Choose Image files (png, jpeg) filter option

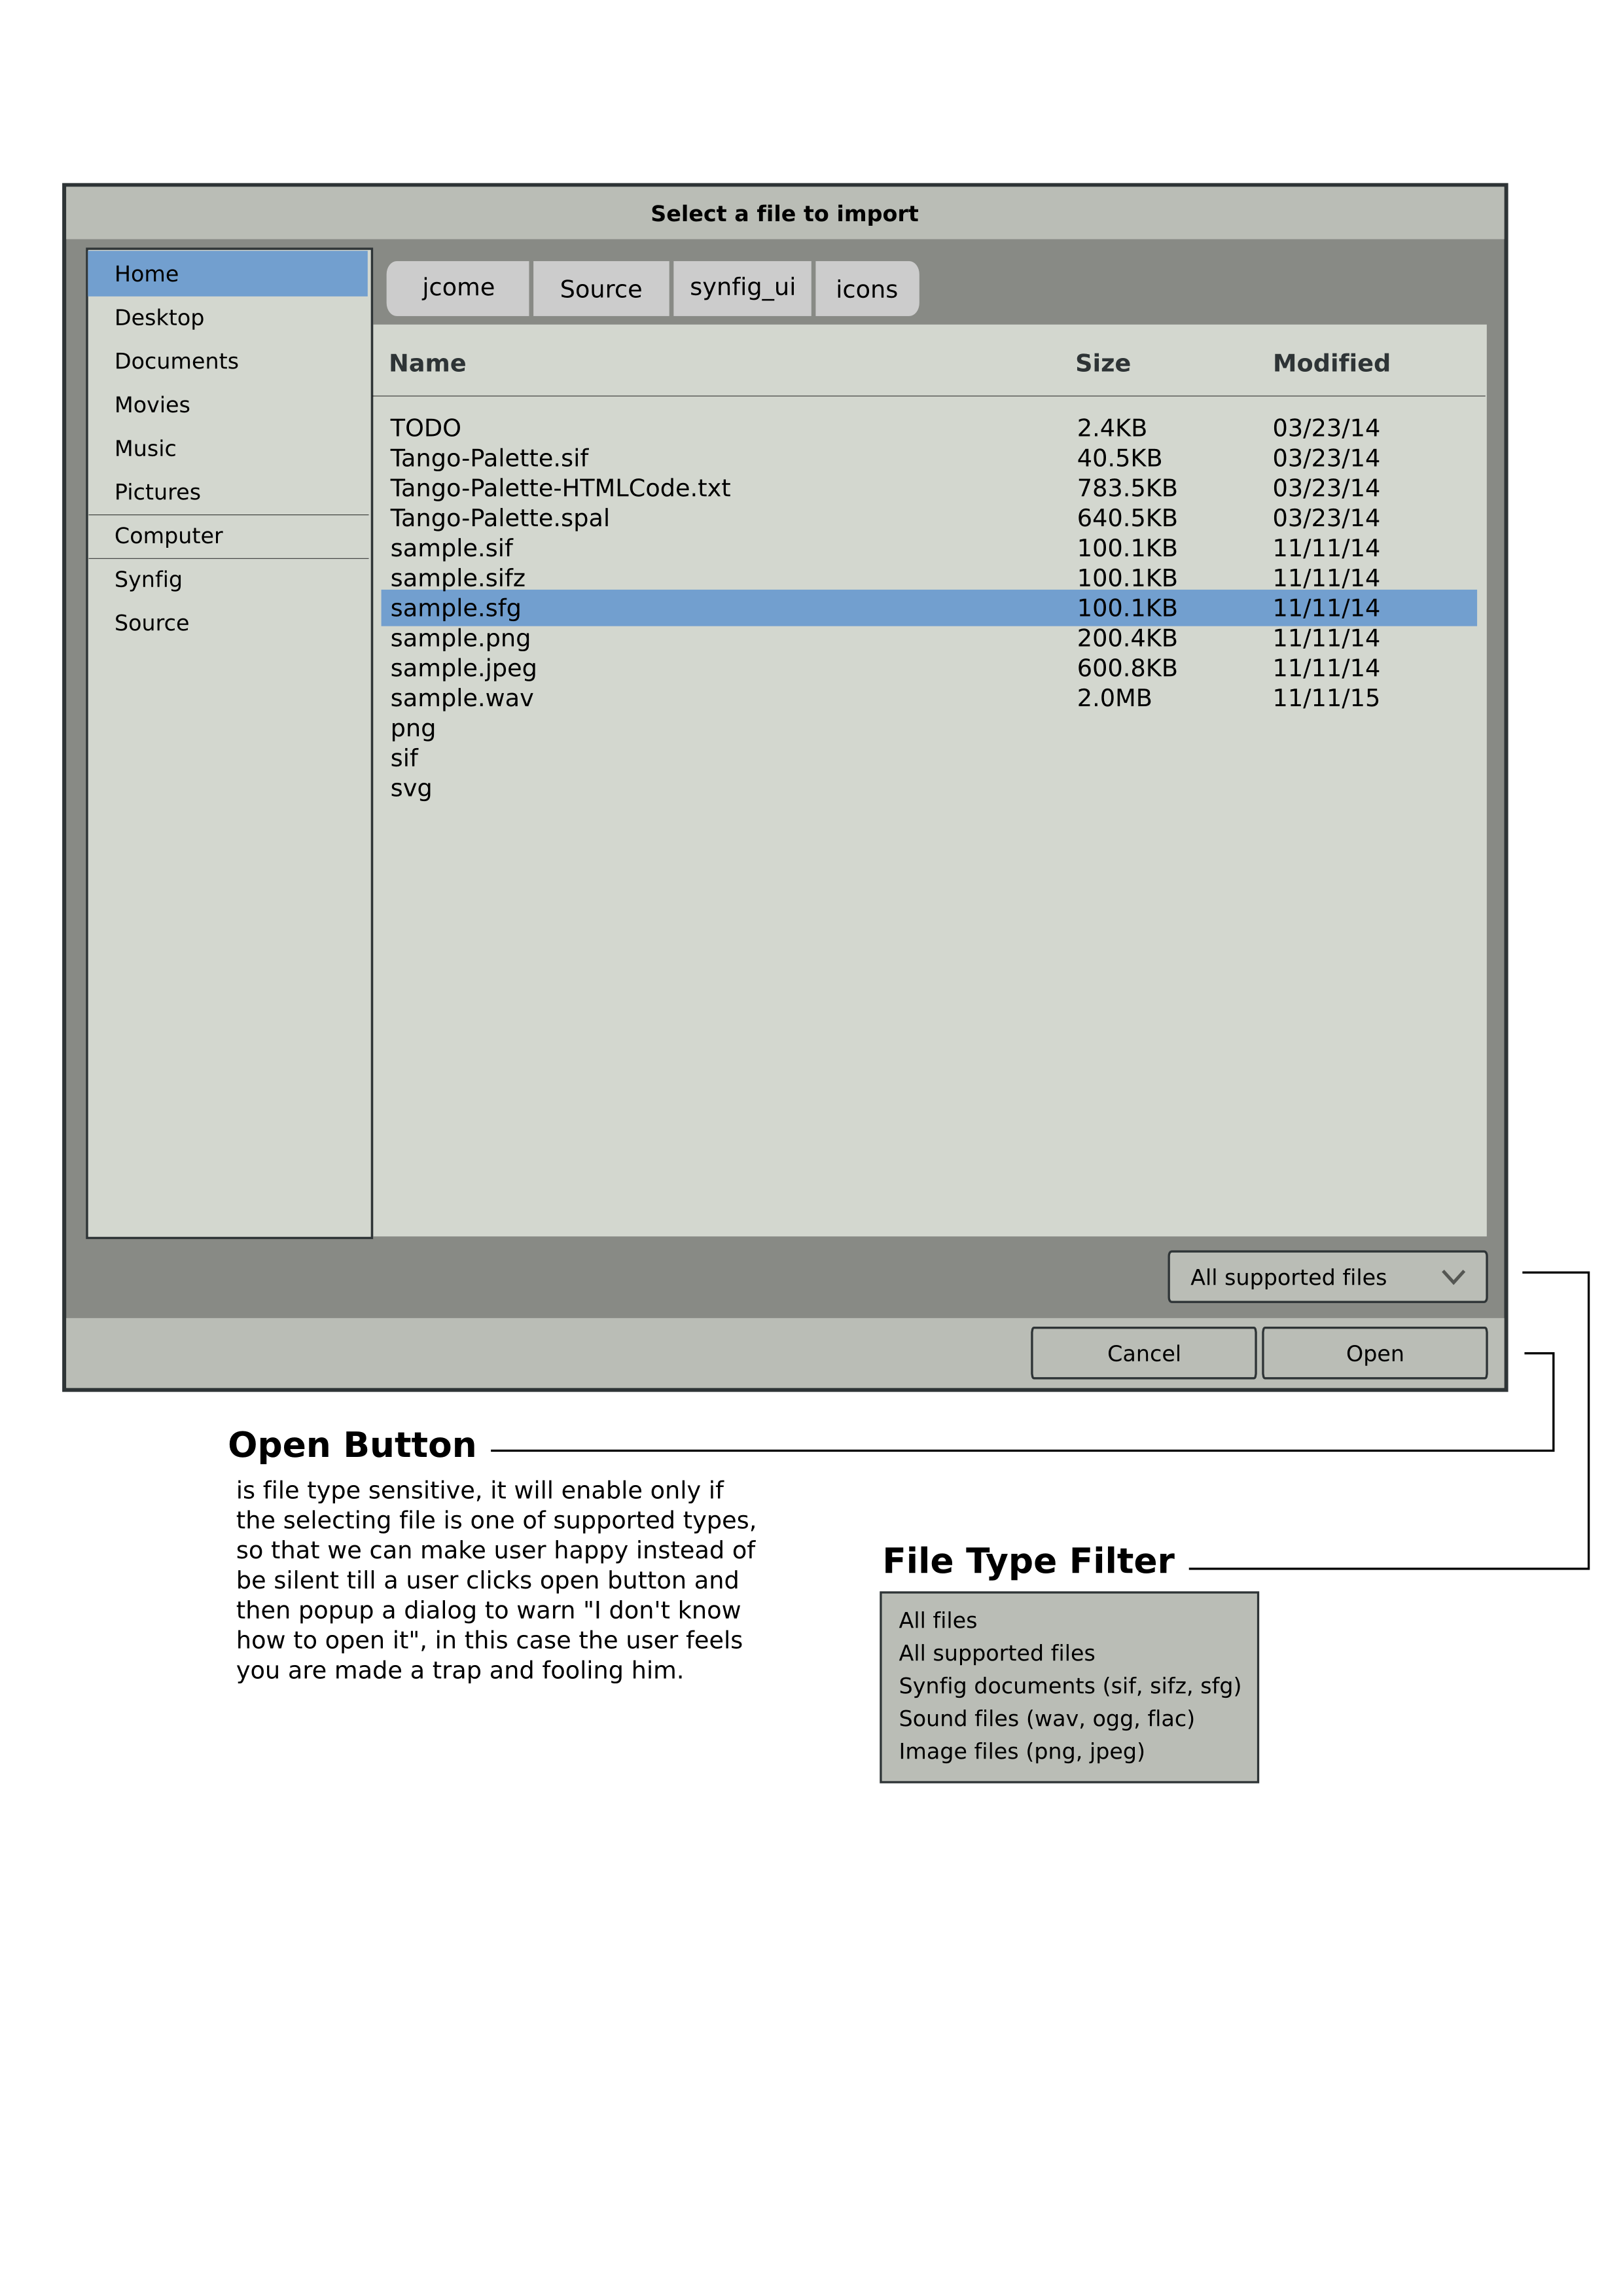[1021, 1751]
